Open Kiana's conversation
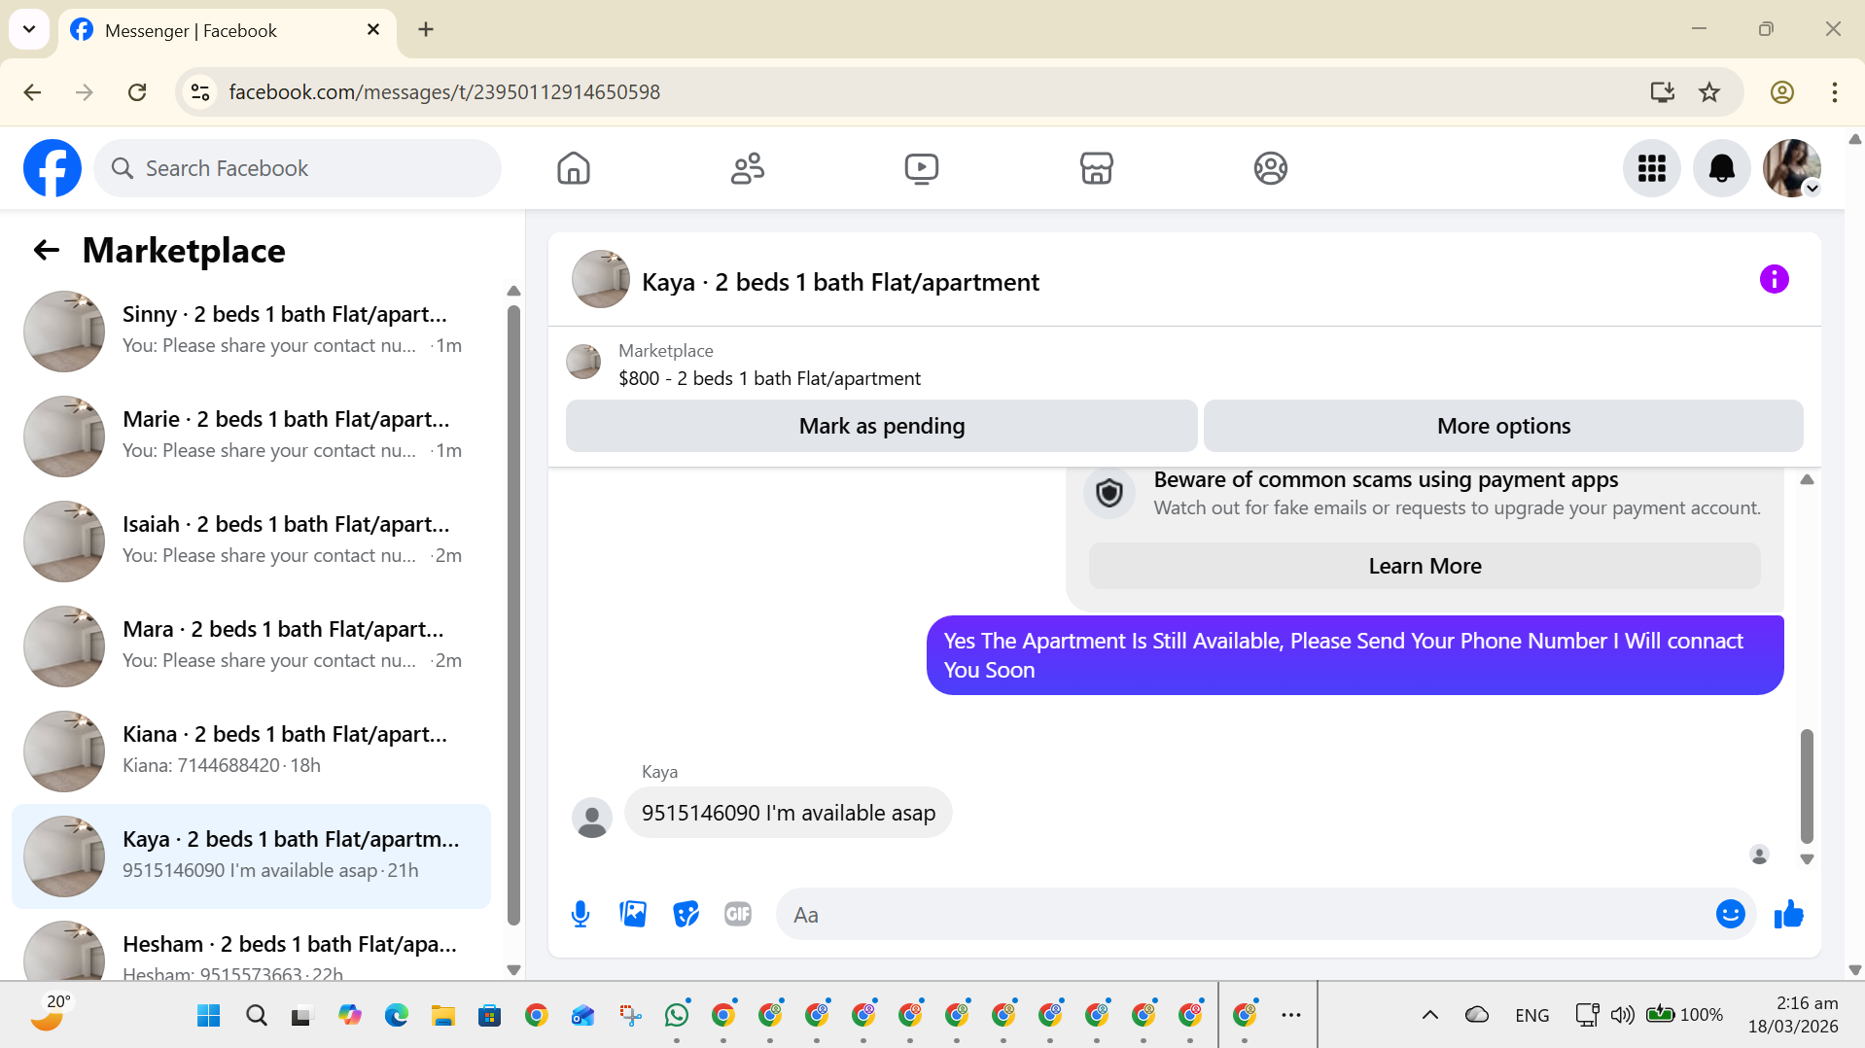The image size is (1865, 1048). click(x=251, y=751)
